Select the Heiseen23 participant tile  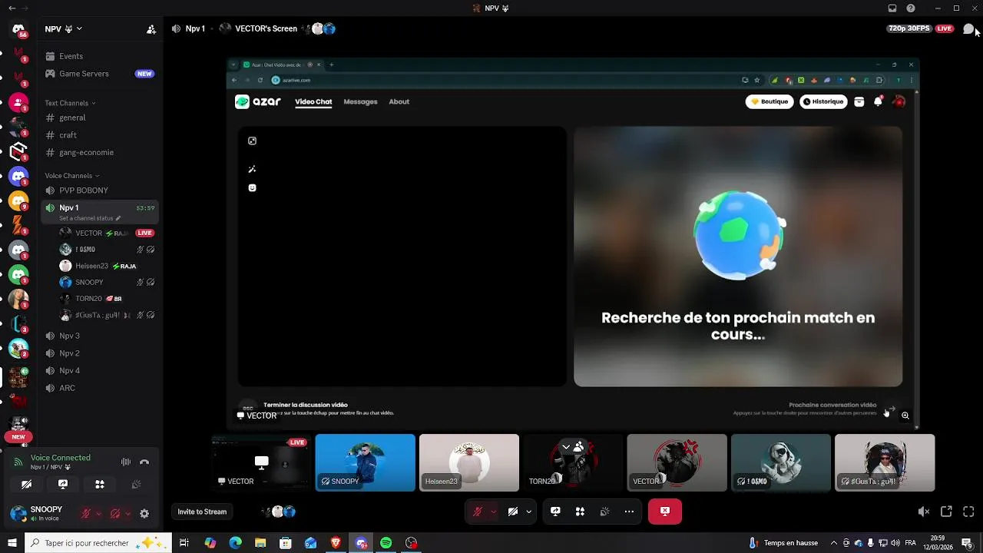click(x=469, y=462)
